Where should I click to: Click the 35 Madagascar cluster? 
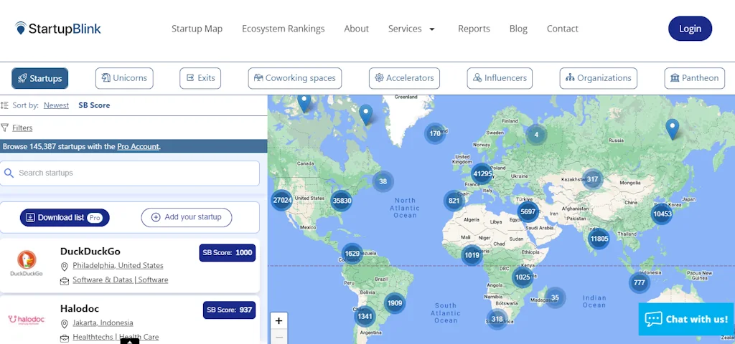tap(555, 297)
